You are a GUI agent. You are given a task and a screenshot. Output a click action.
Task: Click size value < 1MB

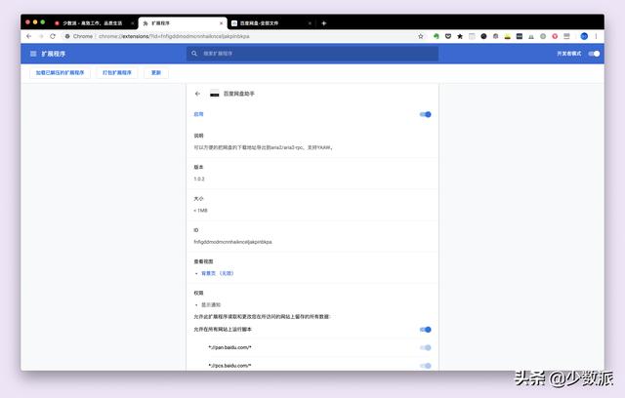coord(200,211)
